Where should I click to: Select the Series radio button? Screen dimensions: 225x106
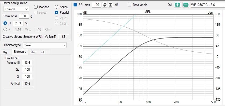57,7
